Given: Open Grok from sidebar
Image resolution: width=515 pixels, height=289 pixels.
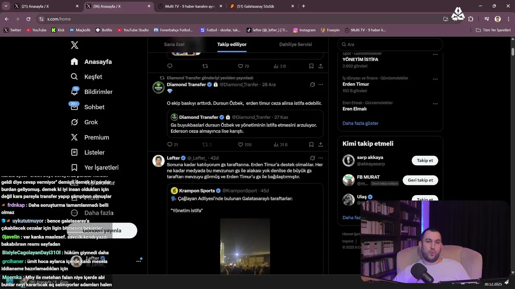Looking at the screenshot, I should tap(84, 122).
